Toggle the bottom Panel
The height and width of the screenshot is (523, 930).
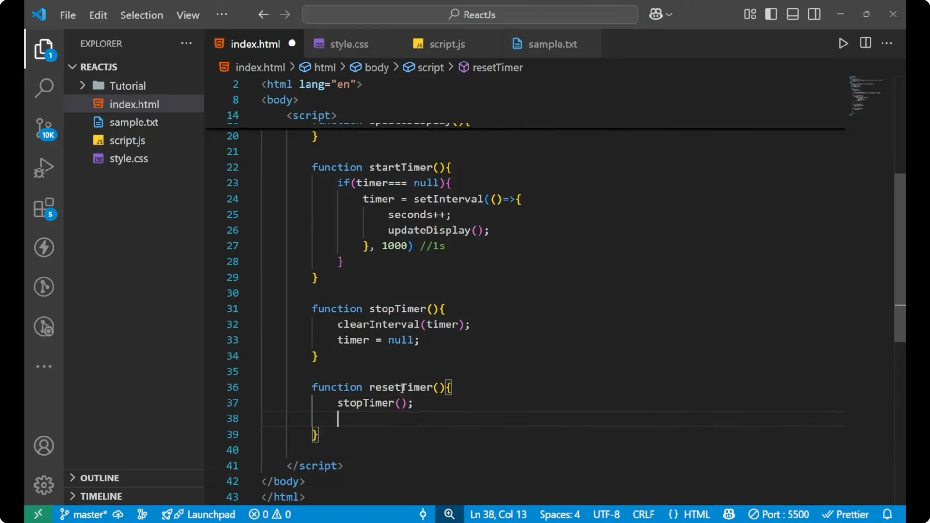792,14
